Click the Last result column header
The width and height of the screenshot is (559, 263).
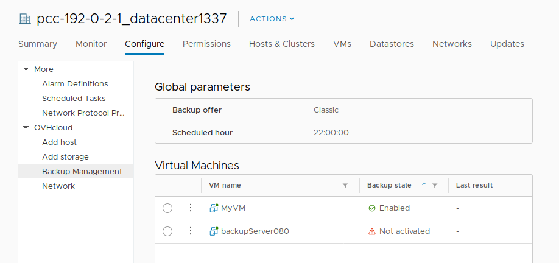(x=474, y=185)
